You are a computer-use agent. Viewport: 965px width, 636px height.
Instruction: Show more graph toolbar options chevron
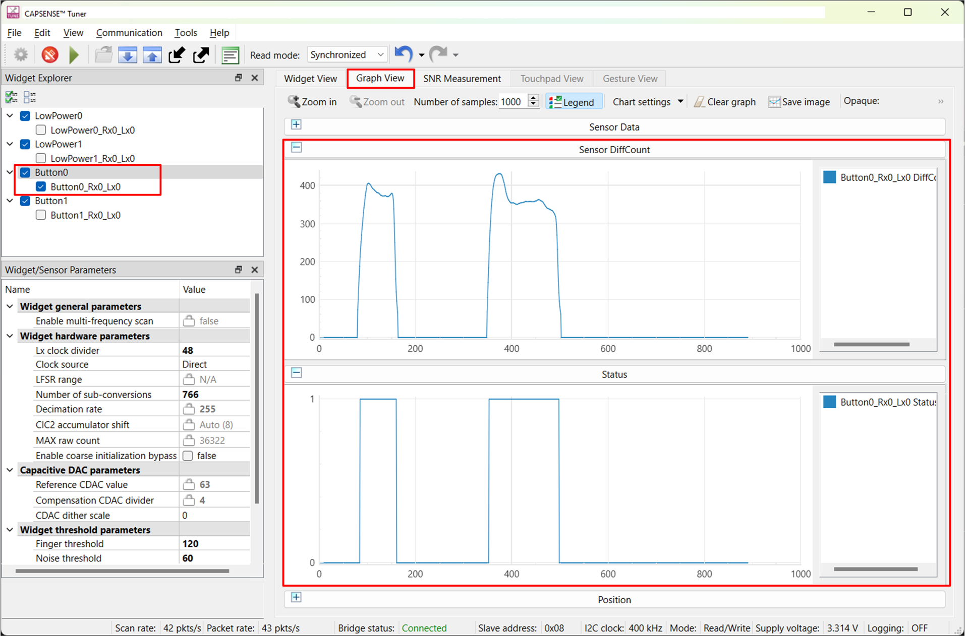941,102
